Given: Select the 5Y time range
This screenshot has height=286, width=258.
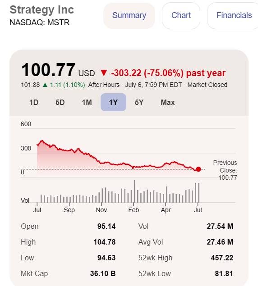Looking at the screenshot, I should (139, 102).
